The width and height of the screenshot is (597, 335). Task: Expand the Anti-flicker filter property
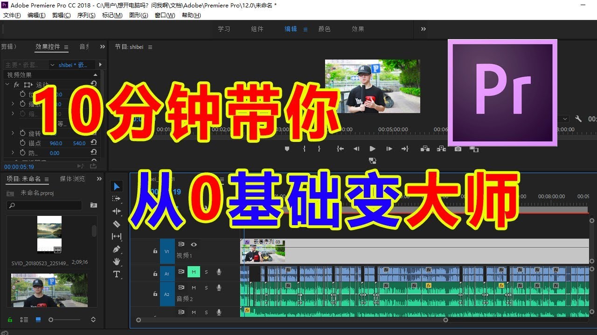pyautogui.click(x=13, y=153)
